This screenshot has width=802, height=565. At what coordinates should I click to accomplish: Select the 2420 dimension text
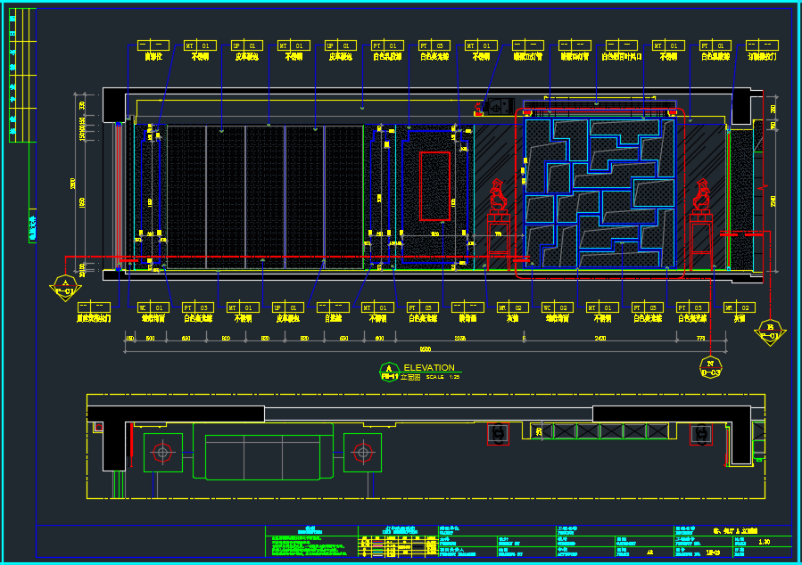(x=600, y=339)
